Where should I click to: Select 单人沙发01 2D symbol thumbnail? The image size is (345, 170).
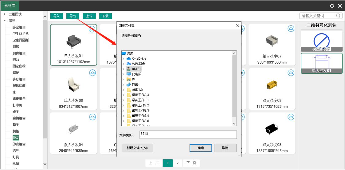point(322,63)
